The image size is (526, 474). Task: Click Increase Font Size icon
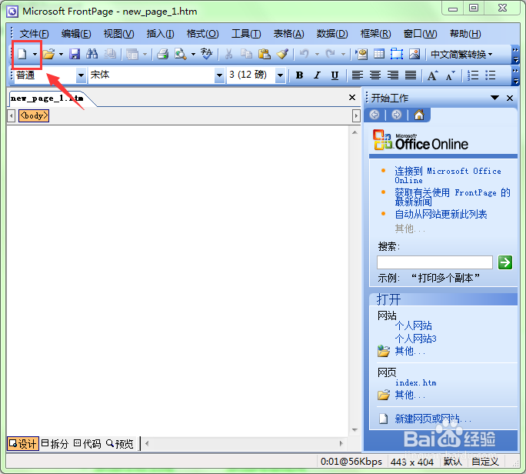coord(433,75)
